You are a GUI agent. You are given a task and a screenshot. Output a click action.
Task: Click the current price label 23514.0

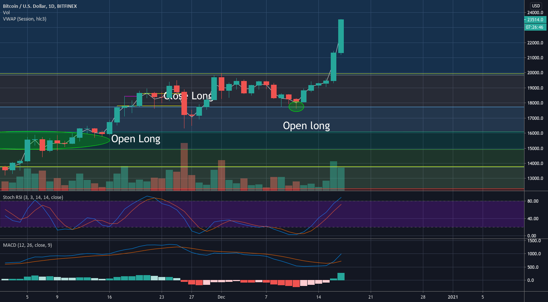click(536, 20)
